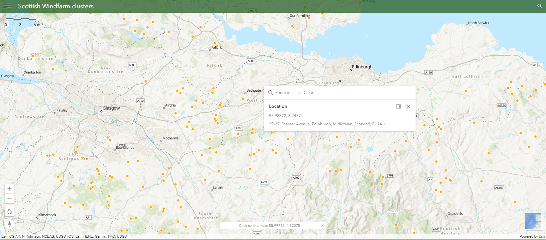The height and width of the screenshot is (240, 546).
Task: Click the Edinburgh city label
Action: click(x=362, y=67)
